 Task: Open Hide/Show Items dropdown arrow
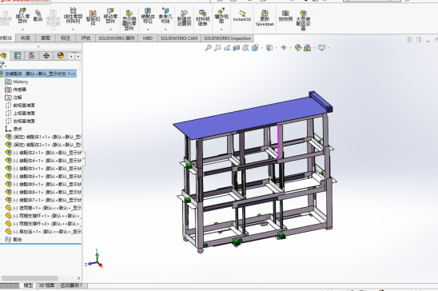tap(290, 48)
